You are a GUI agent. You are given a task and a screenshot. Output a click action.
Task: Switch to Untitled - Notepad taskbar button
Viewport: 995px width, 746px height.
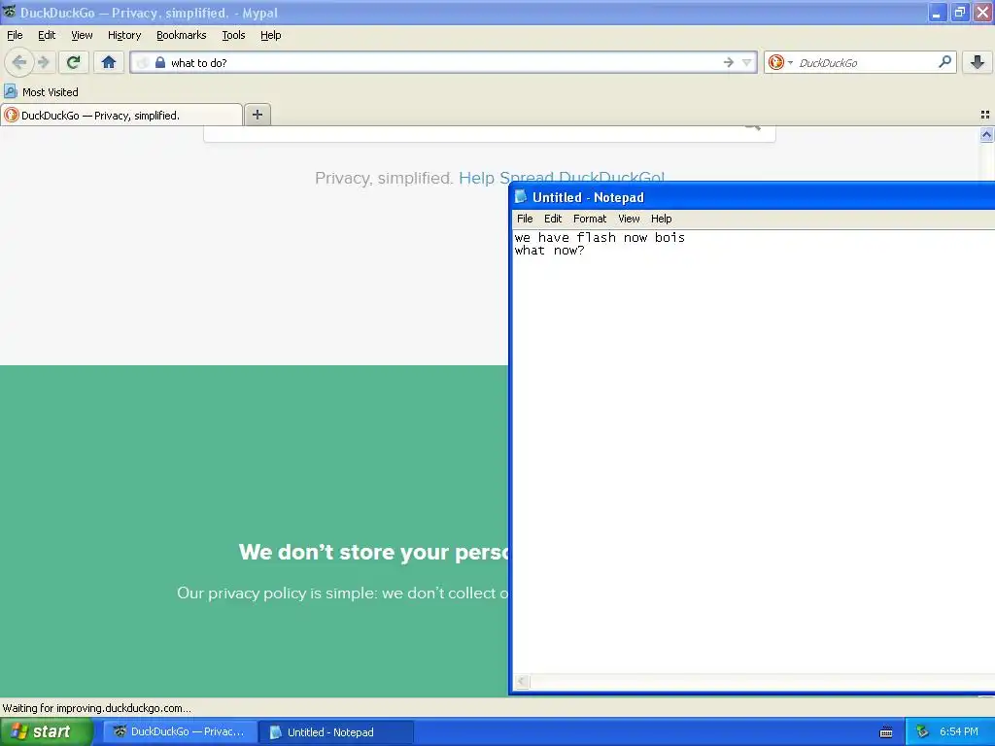(337, 732)
